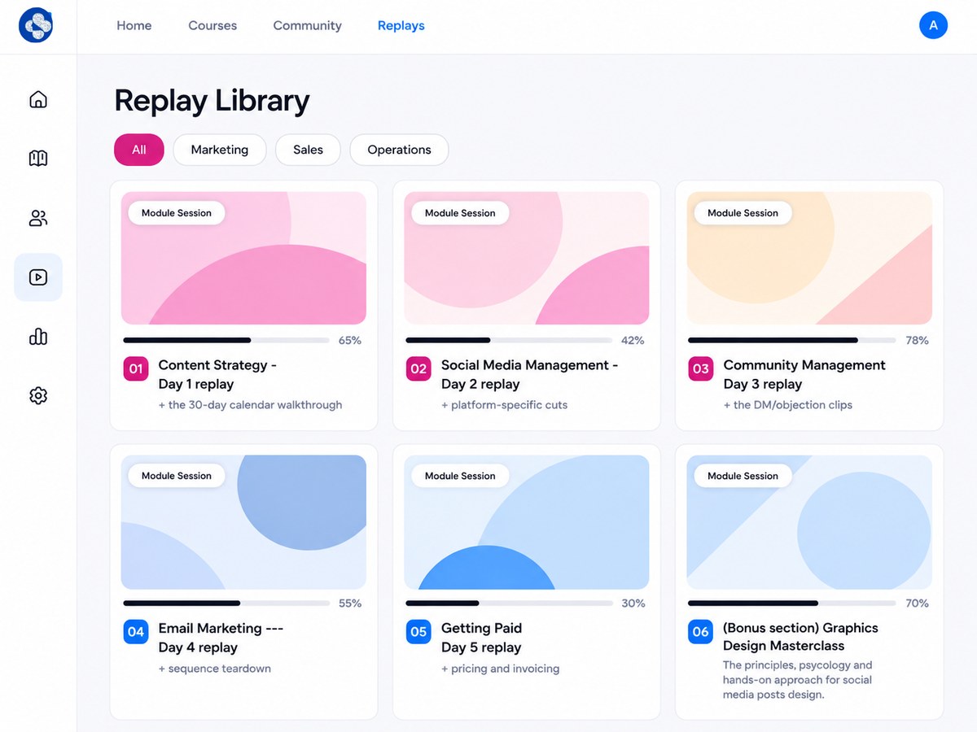Open Email Marketing replay thumbnail
Image resolution: width=977 pixels, height=732 pixels.
tap(243, 522)
